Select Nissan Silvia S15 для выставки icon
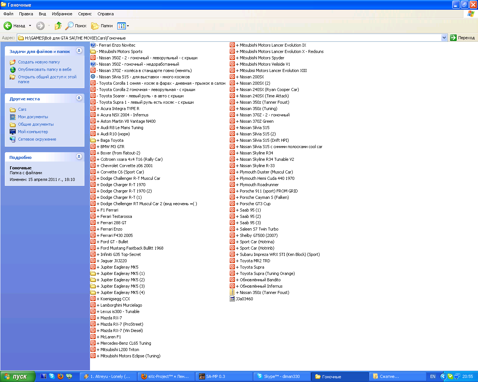This screenshot has width=478, height=382. tap(93, 77)
